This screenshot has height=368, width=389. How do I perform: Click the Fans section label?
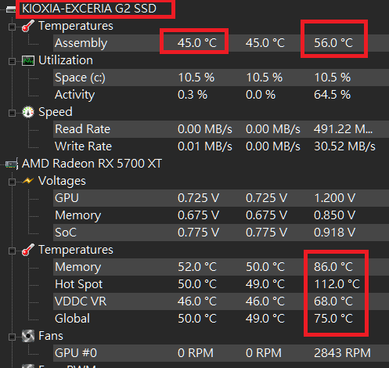[51, 336]
